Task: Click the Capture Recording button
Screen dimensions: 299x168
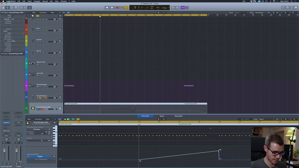Action: 122,7
